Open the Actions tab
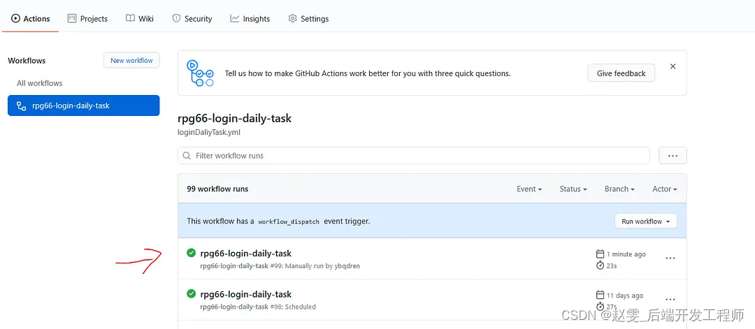755x329 pixels. (x=30, y=19)
